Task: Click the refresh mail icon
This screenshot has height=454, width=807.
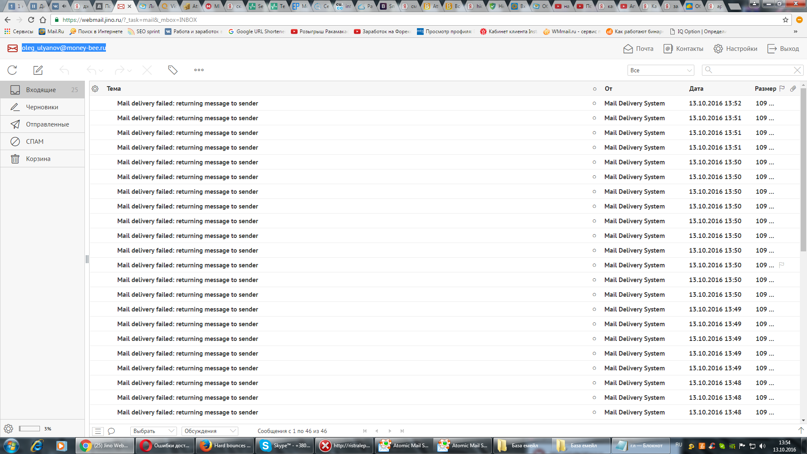Action: [x=12, y=70]
